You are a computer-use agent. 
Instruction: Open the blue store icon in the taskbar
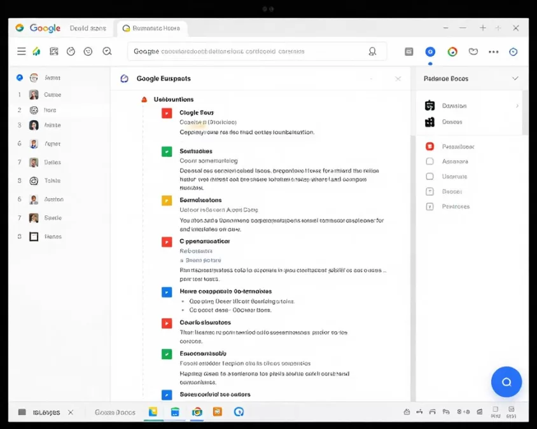175,412
